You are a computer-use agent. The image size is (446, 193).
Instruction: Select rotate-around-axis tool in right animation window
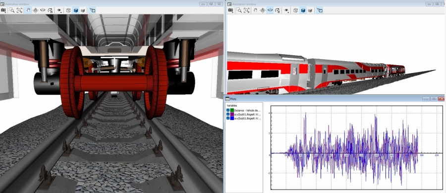pyautogui.click(x=270, y=10)
